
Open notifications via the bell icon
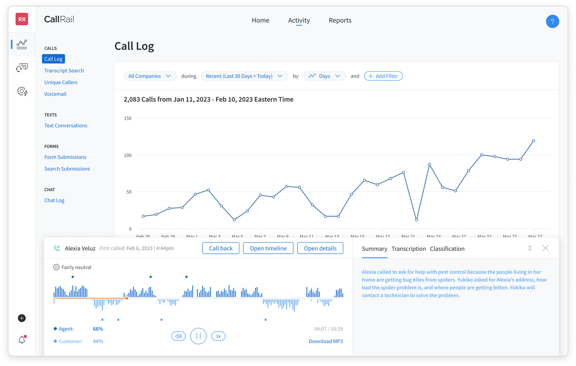(x=21, y=340)
